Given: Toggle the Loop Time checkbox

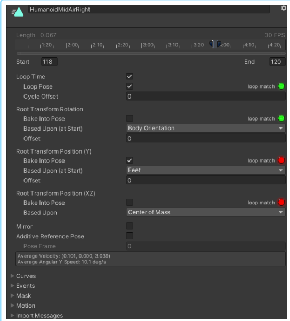Looking at the screenshot, I should pos(130,76).
